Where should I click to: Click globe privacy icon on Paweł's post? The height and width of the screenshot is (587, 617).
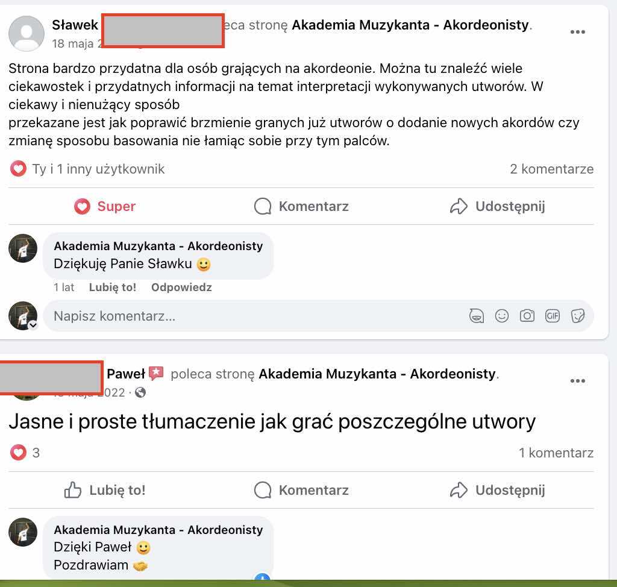(x=140, y=392)
